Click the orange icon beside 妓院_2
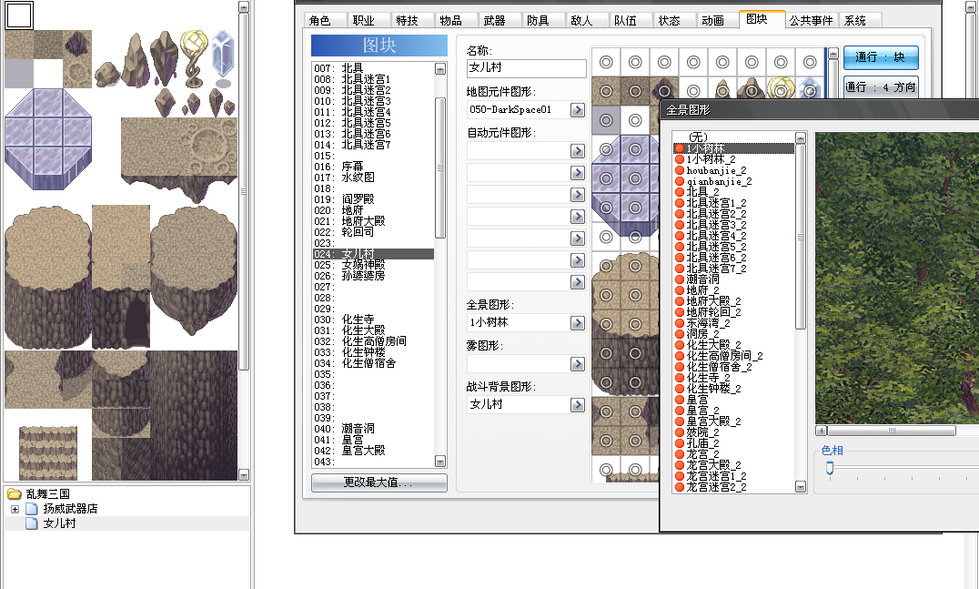The image size is (979, 589). [680, 432]
